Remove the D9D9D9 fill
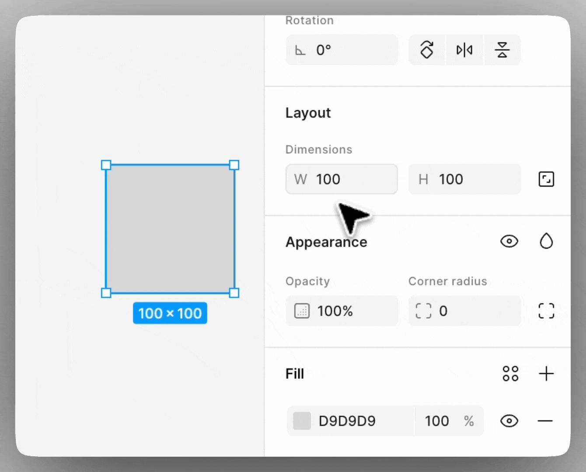This screenshot has height=472, width=586. [x=545, y=421]
